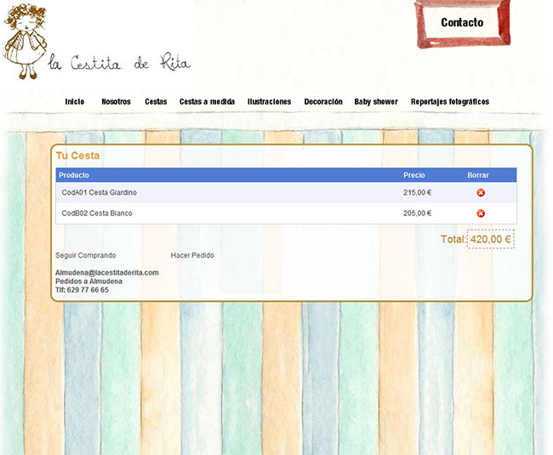Delete the CodA01 Cesta Giardino item

(481, 193)
